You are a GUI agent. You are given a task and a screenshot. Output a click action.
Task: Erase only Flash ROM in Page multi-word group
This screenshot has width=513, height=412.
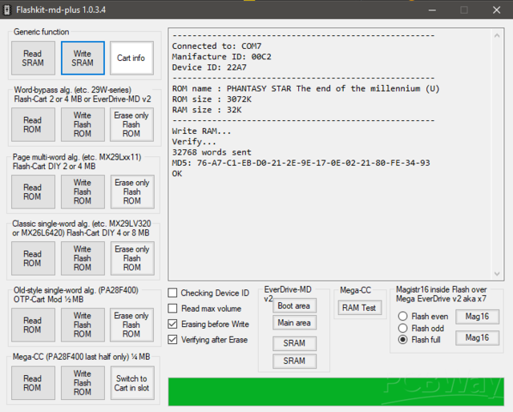click(132, 192)
